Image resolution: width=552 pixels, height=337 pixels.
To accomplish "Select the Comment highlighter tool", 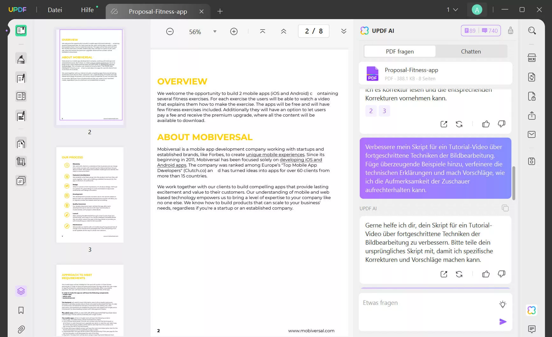I will (x=21, y=59).
